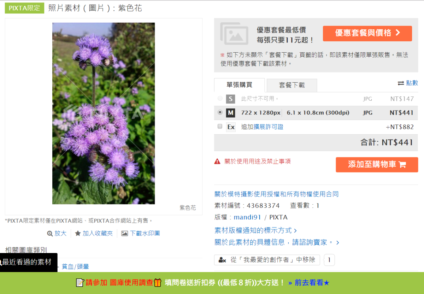Expand the 最近看過的素材 panel
424x294 pixels.
[28, 263]
